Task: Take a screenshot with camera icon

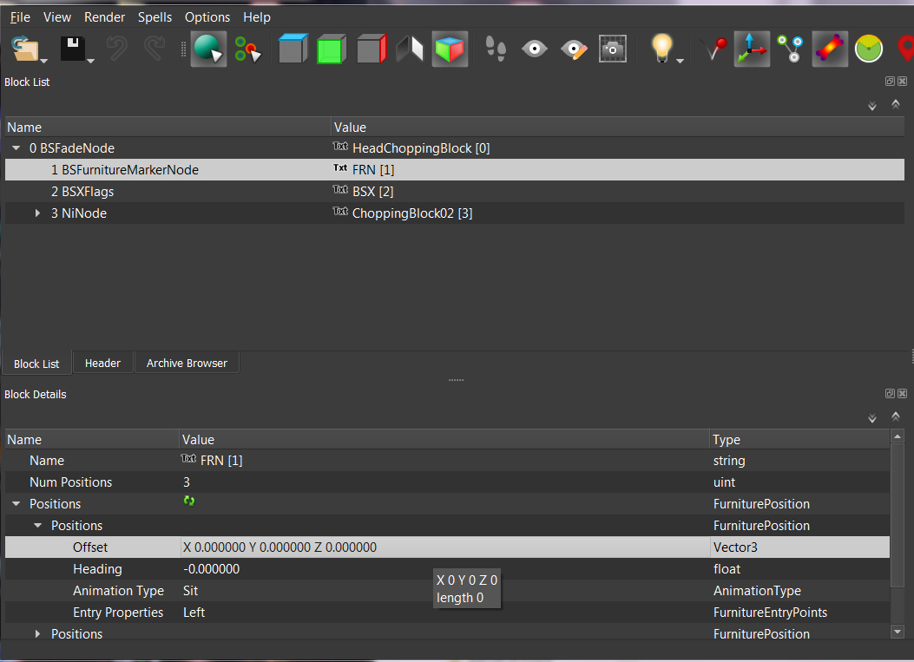Action: [x=613, y=49]
